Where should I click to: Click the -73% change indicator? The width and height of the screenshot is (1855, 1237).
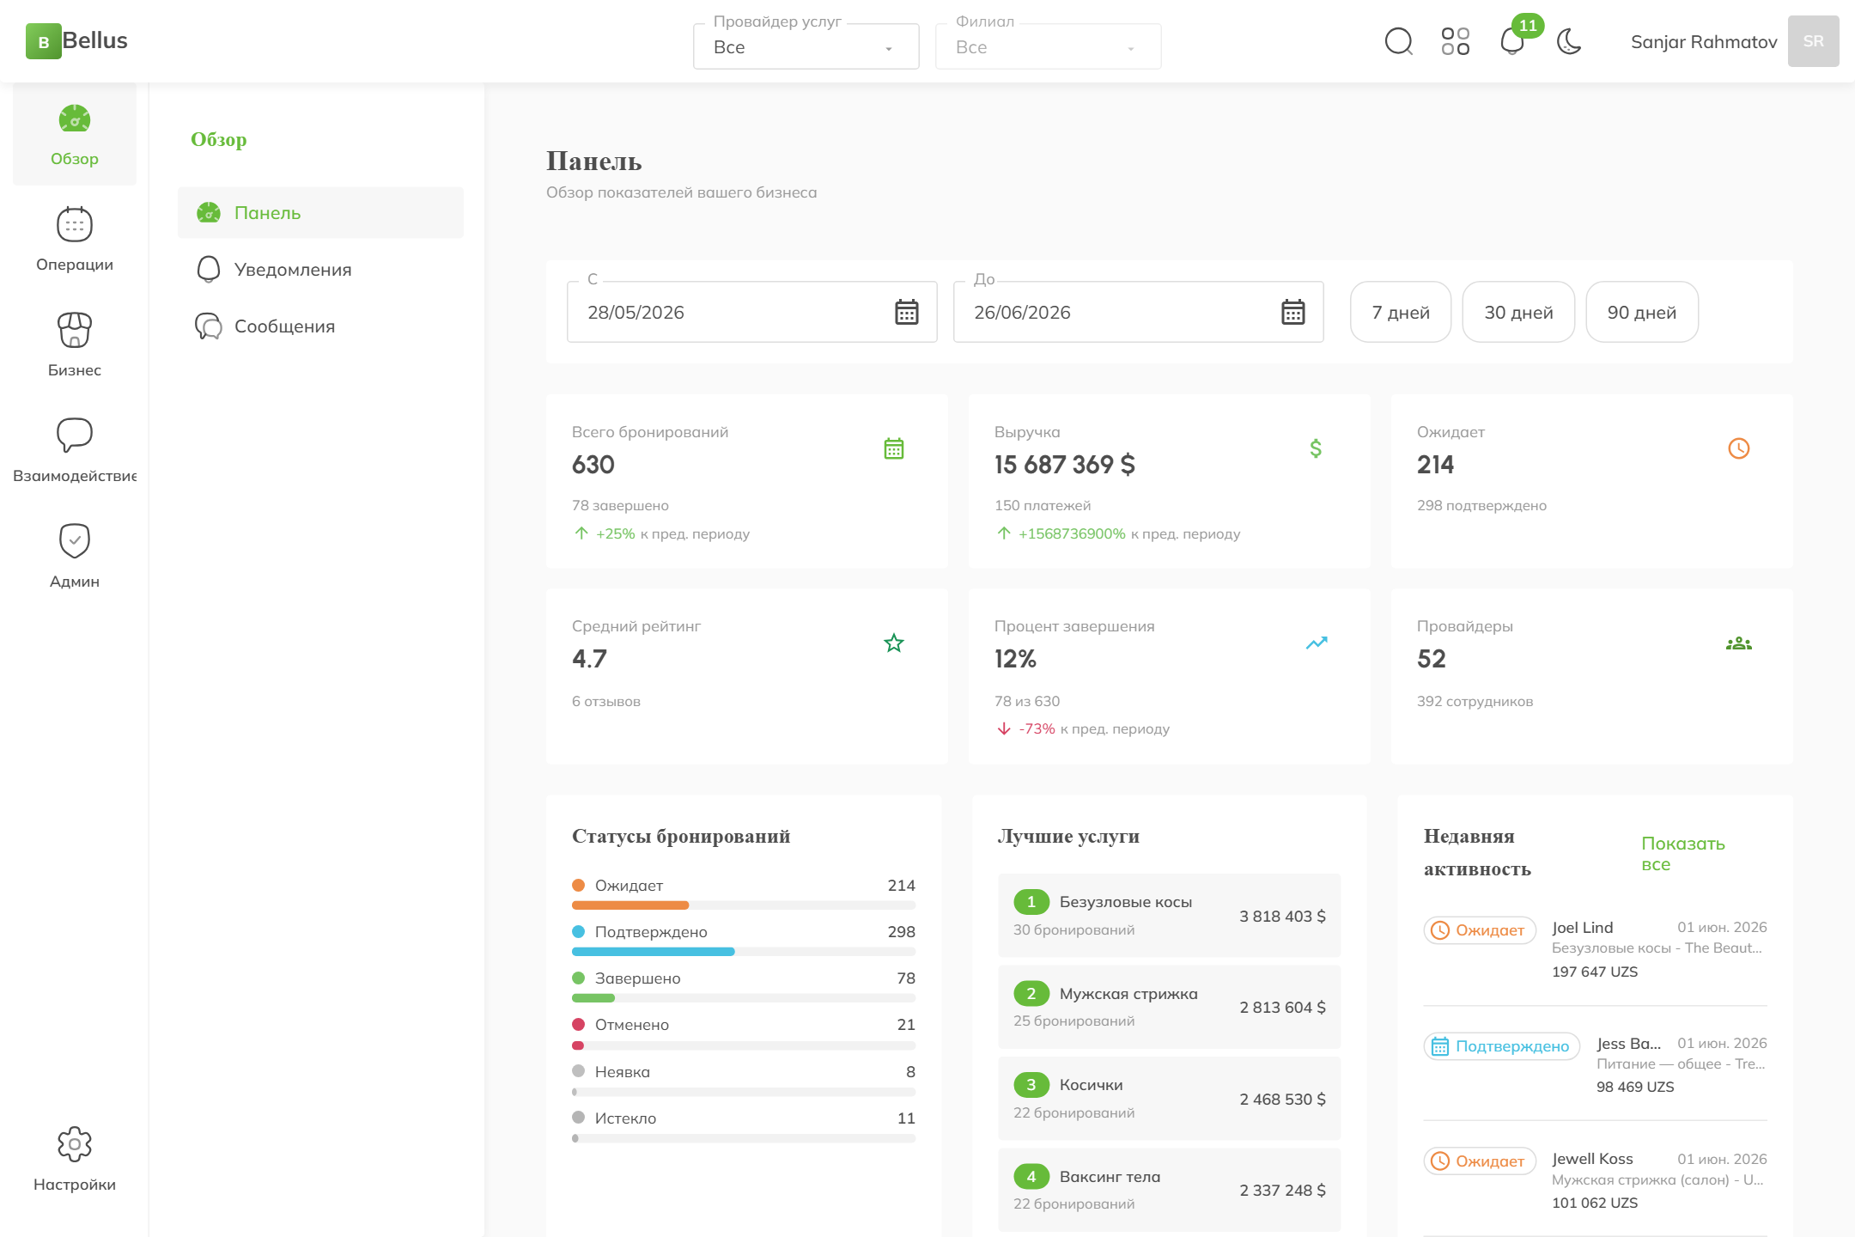point(1037,728)
